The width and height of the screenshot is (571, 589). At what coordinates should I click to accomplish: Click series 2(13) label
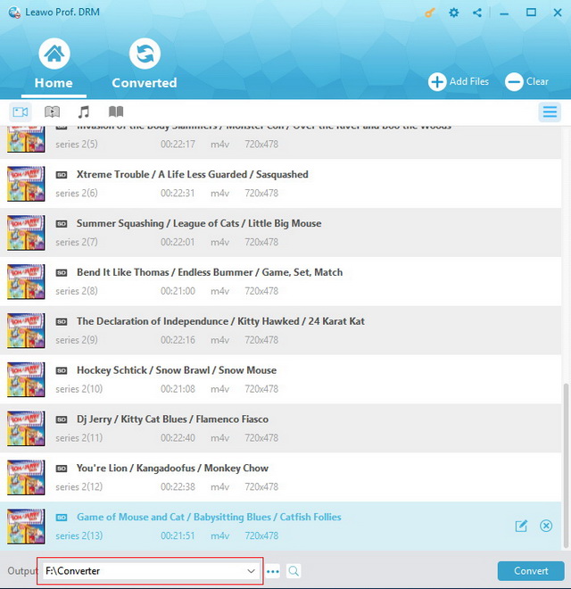(x=79, y=535)
